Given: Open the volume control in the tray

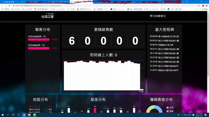Looking at the screenshot, I should [185, 115].
